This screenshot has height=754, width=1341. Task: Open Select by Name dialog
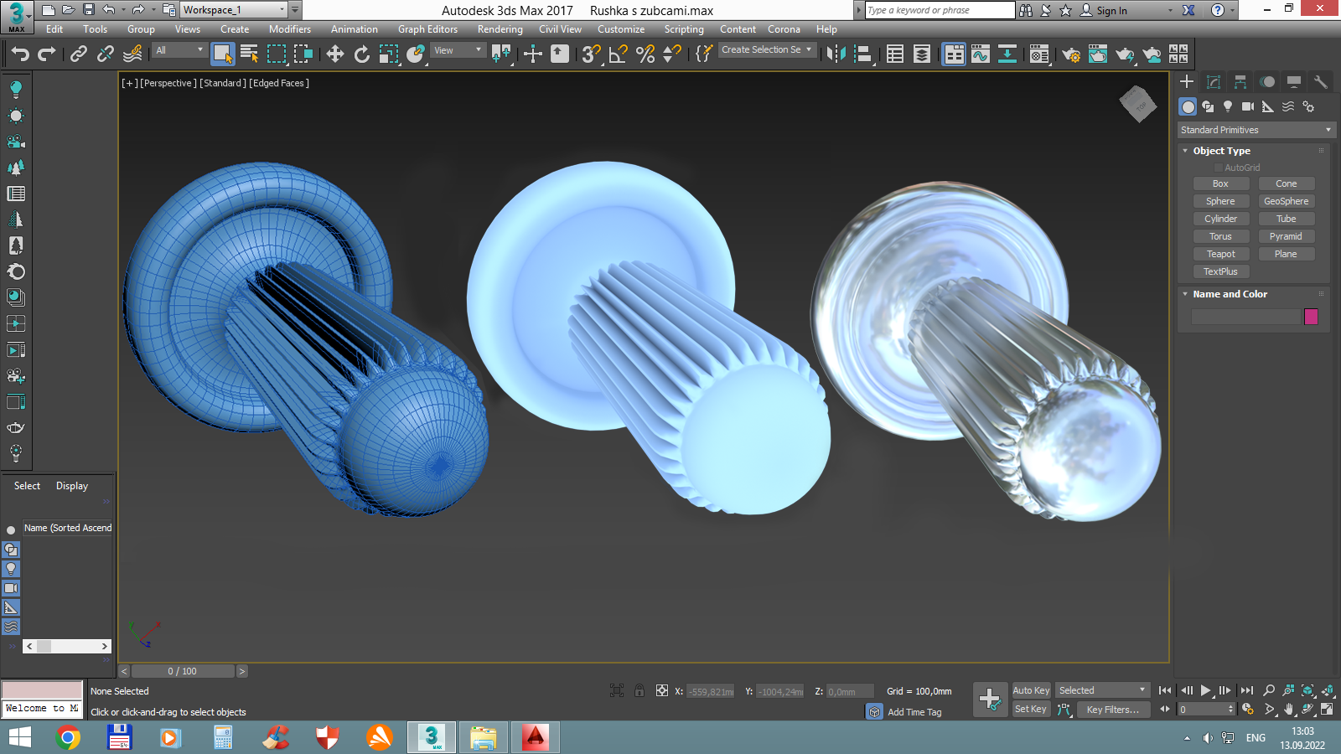(x=249, y=54)
